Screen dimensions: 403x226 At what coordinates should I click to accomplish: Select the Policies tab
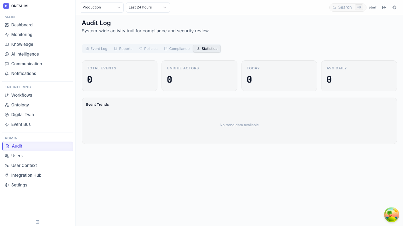coord(148,49)
